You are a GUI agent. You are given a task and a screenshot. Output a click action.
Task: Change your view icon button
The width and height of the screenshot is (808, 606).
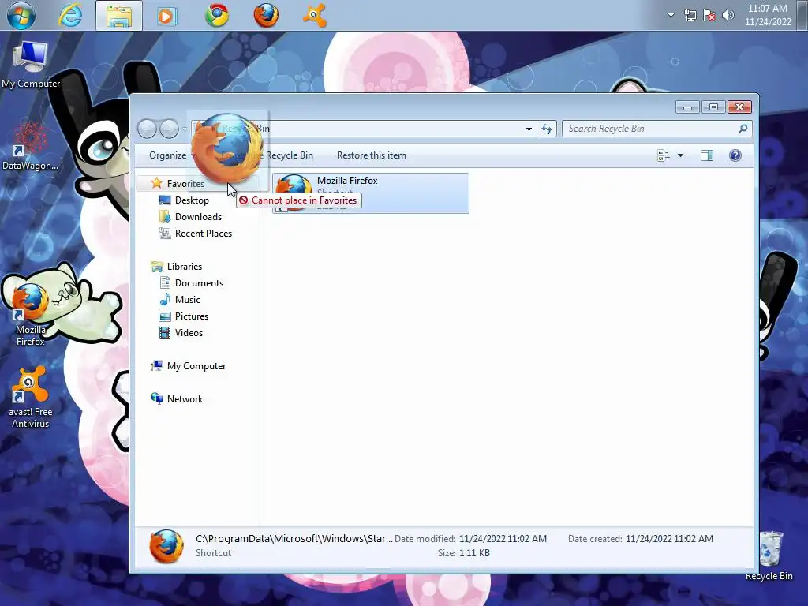click(x=664, y=155)
